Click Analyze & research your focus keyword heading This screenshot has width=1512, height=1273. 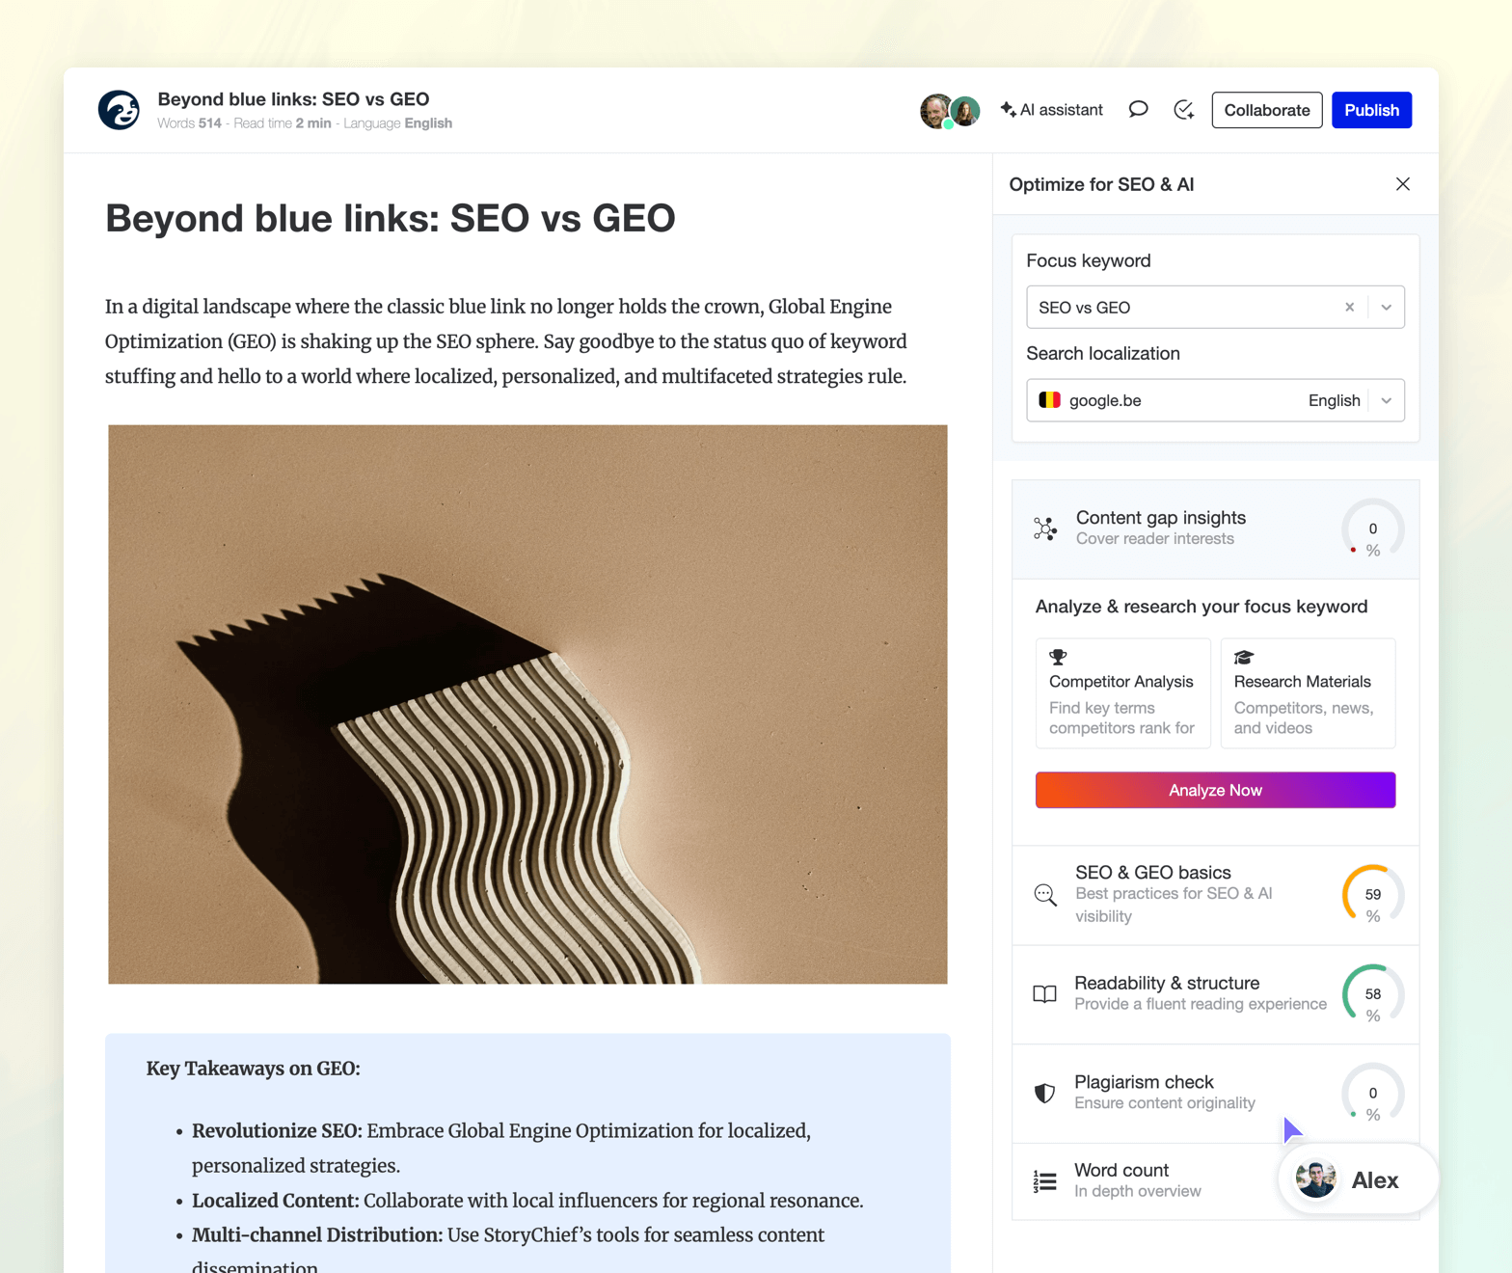tap(1201, 607)
